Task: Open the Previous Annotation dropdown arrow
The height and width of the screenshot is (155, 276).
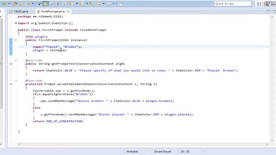Action: point(87,3)
